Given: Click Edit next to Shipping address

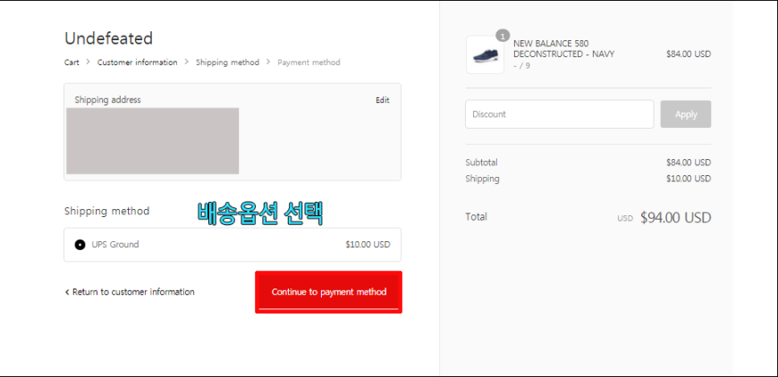Looking at the screenshot, I should (382, 100).
